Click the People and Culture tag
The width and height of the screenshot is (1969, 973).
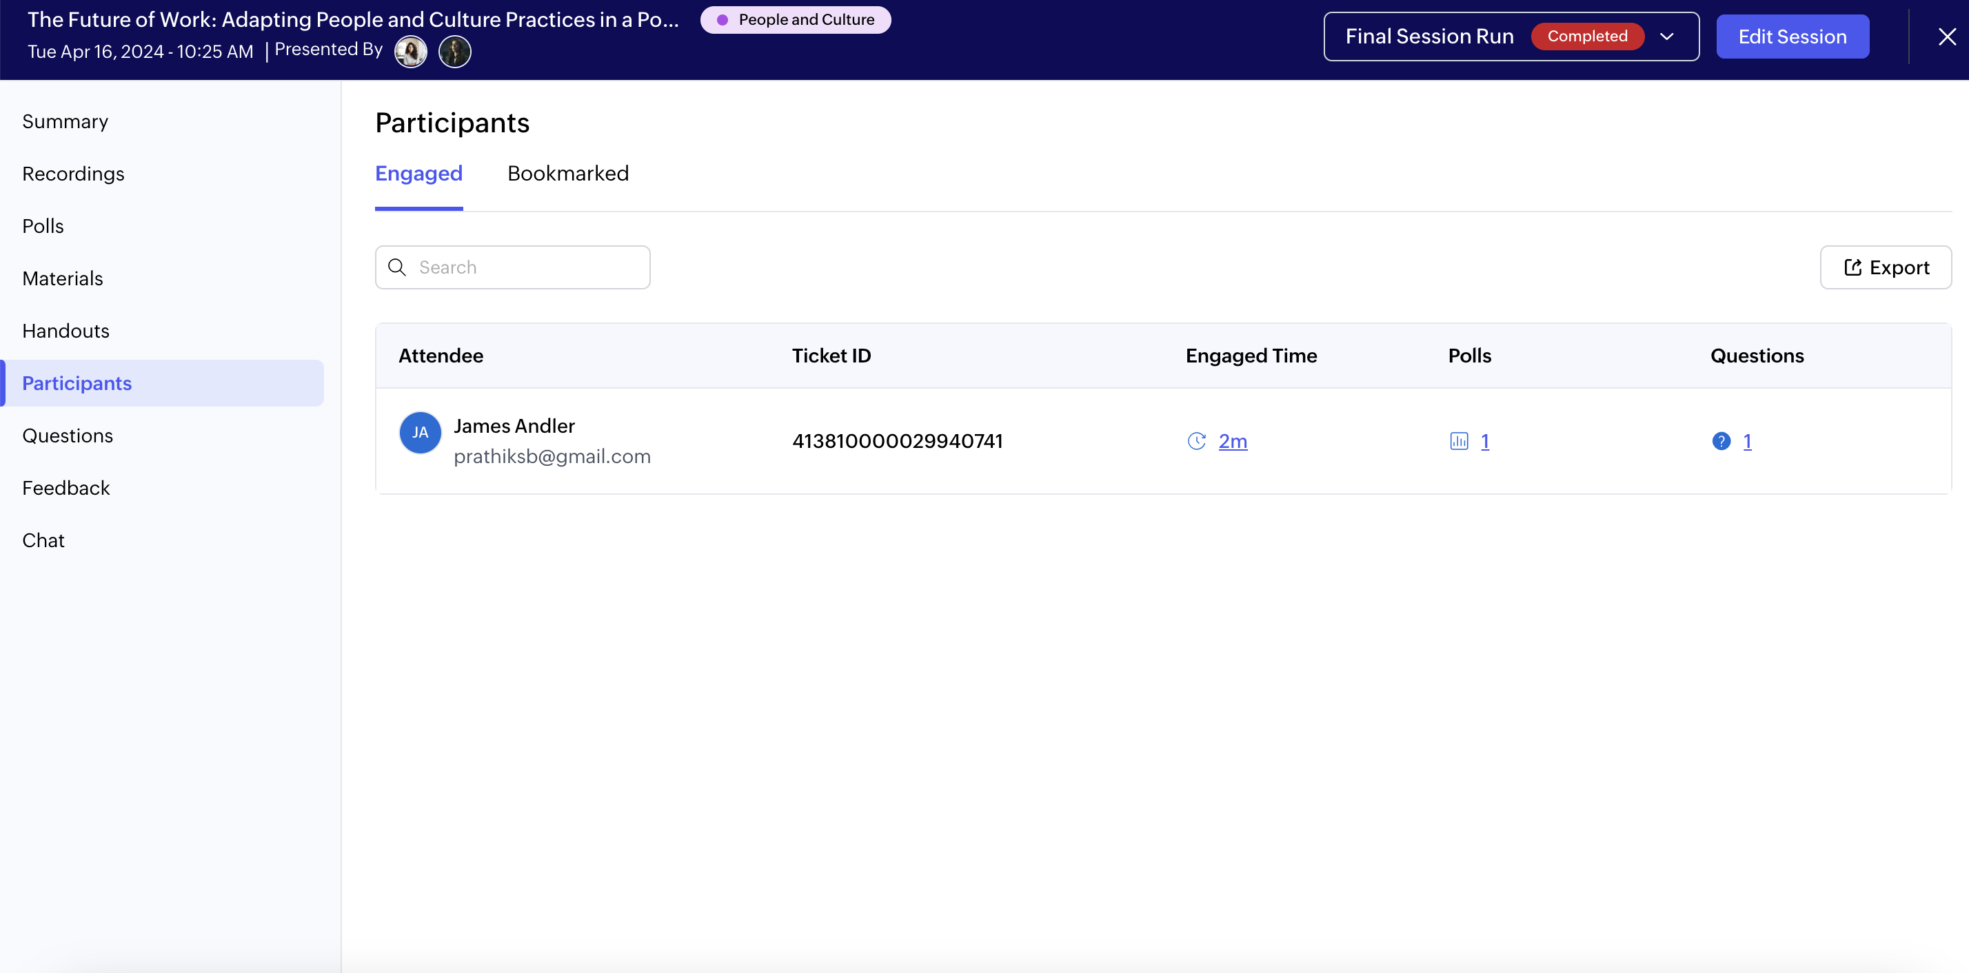tap(795, 20)
